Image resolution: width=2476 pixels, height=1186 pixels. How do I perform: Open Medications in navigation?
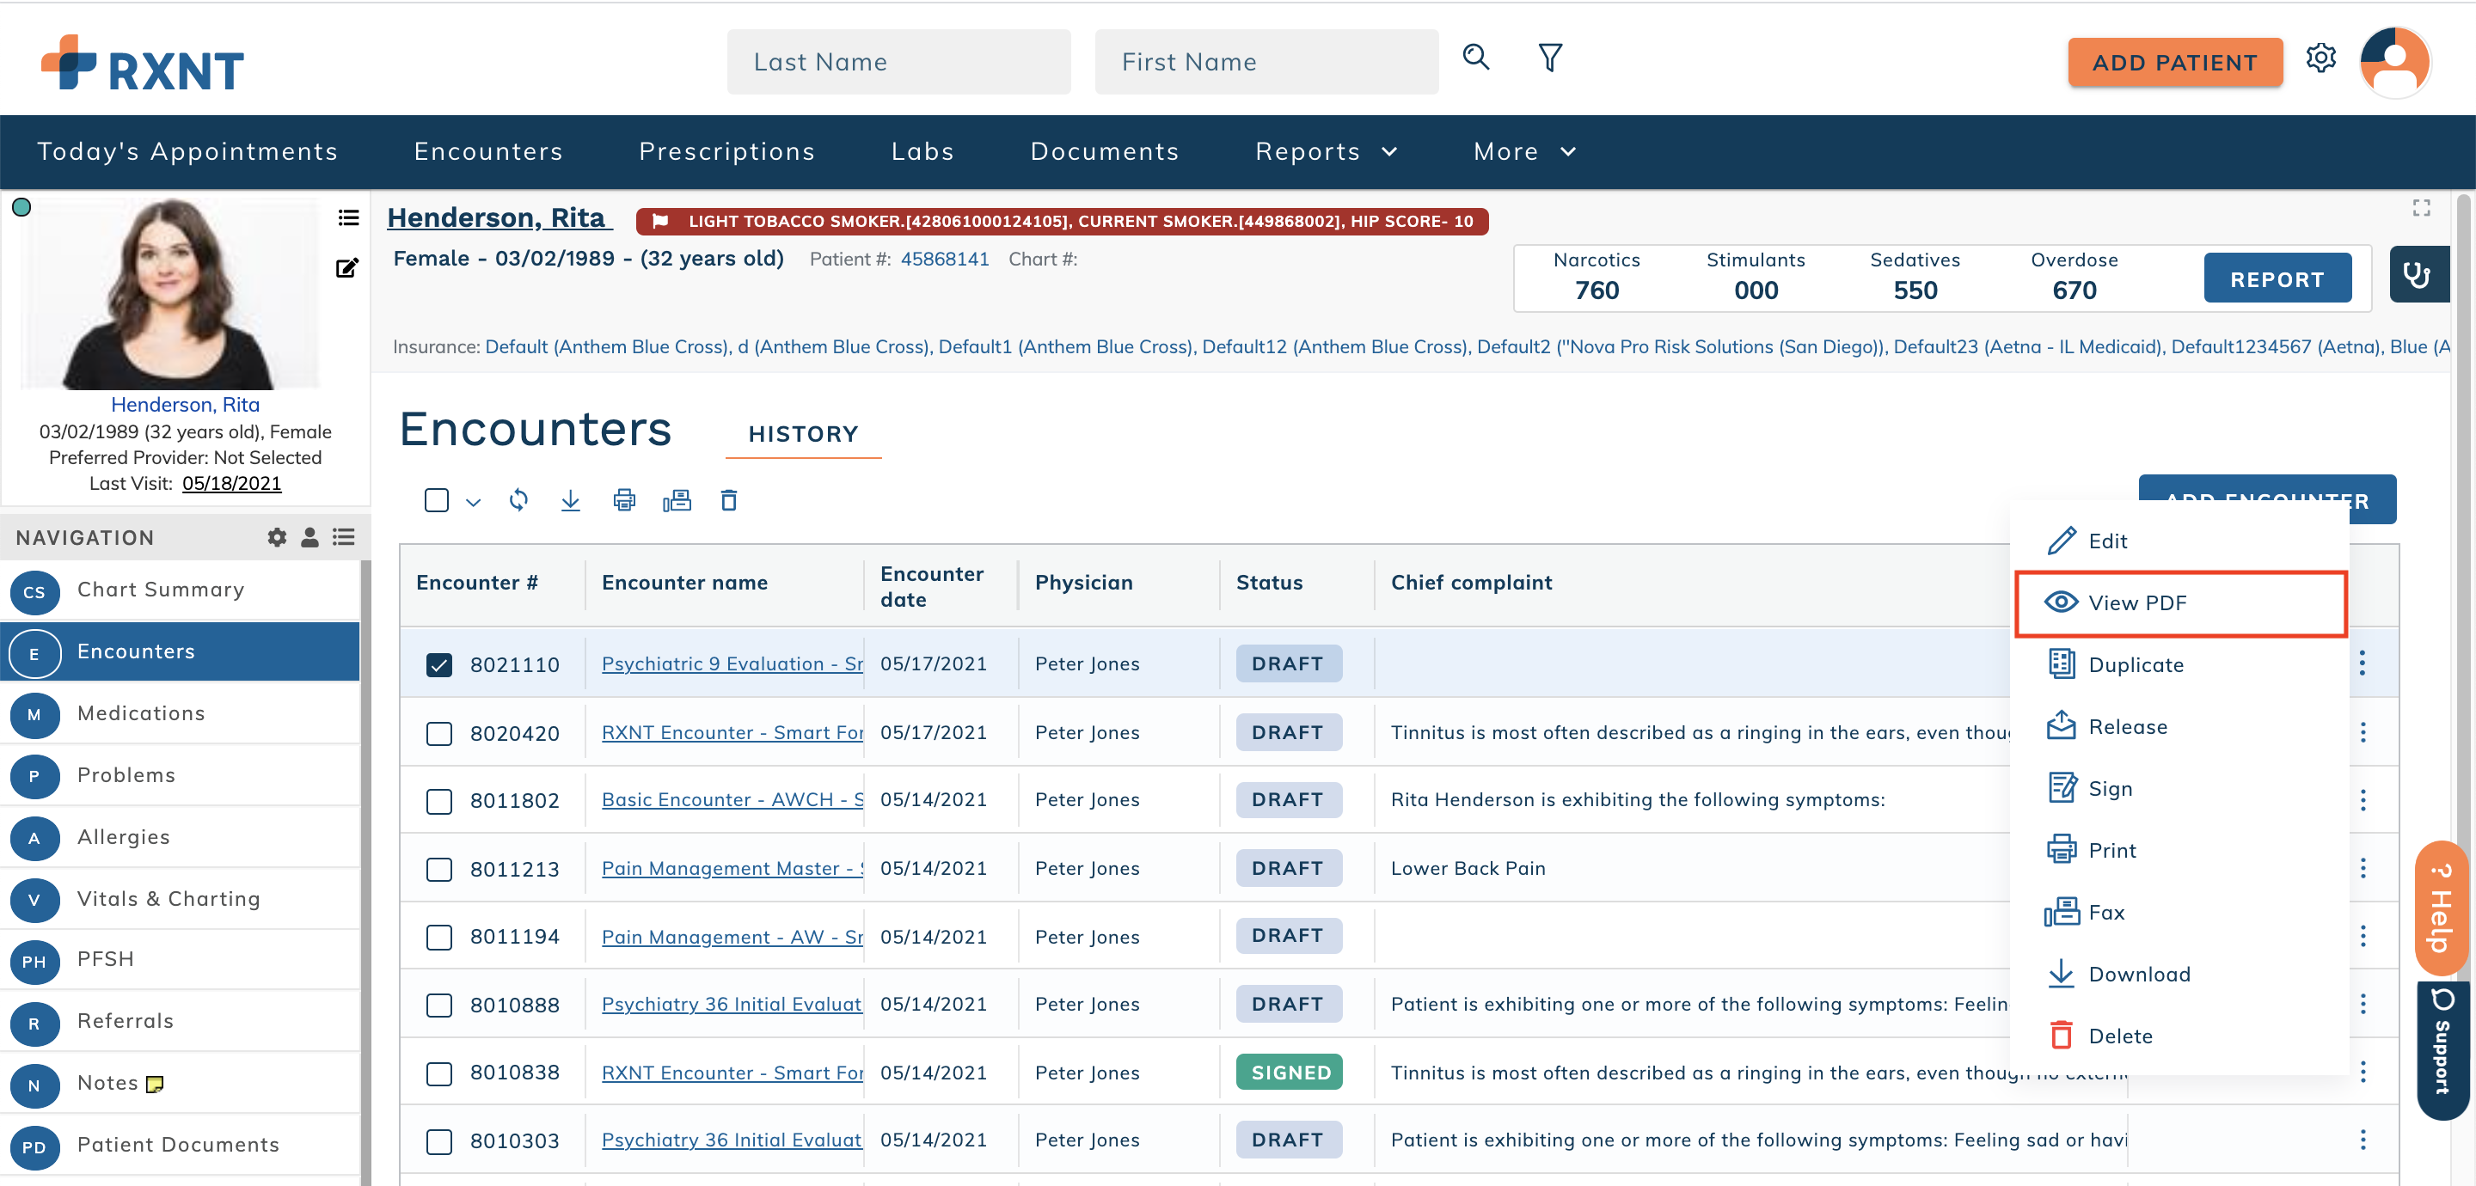pyautogui.click(x=180, y=713)
